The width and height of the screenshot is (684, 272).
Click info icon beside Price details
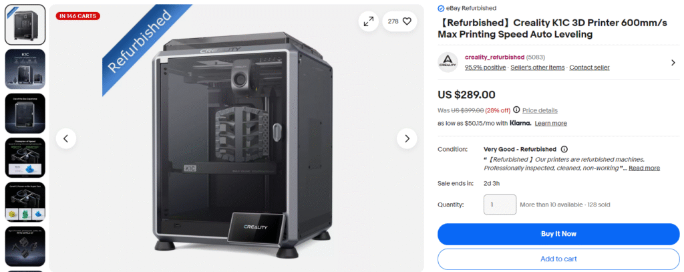point(516,110)
